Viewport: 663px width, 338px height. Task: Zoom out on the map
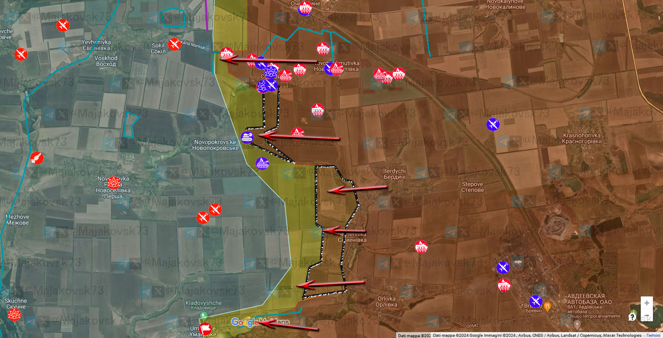pos(647,315)
